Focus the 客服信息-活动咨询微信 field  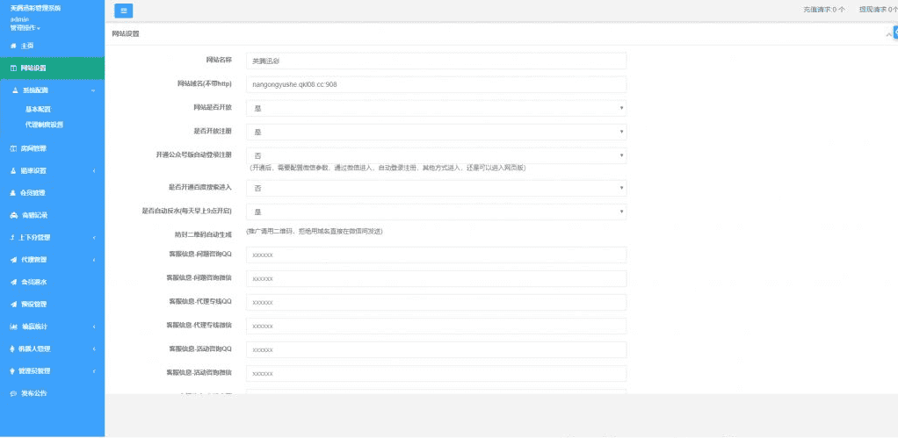coord(437,373)
